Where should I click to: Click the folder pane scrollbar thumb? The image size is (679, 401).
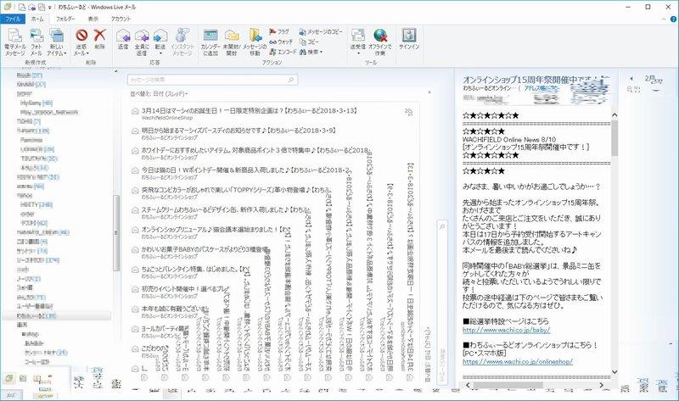point(115,233)
